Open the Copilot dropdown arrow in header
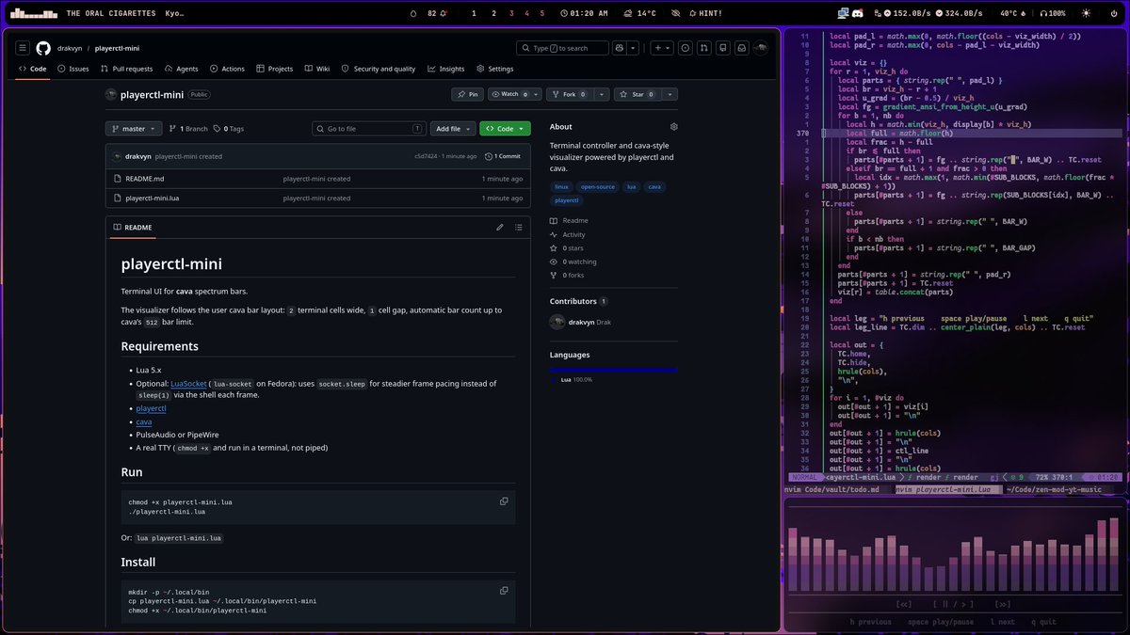Viewport: 1130px width, 635px height. pos(634,48)
